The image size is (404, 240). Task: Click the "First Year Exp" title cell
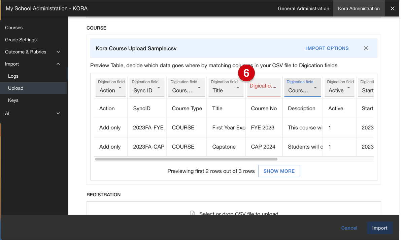tap(226, 128)
